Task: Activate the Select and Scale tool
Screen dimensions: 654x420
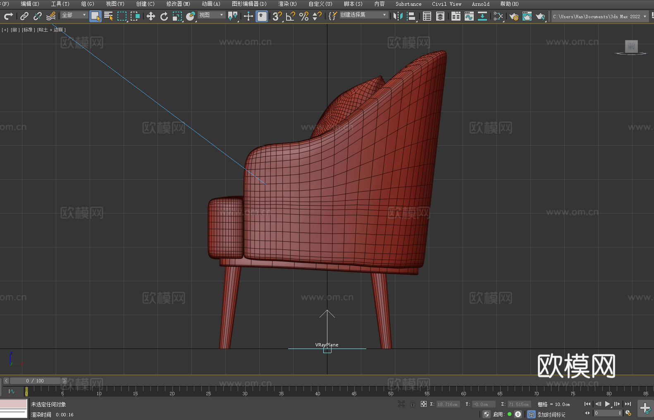Action: point(177,16)
